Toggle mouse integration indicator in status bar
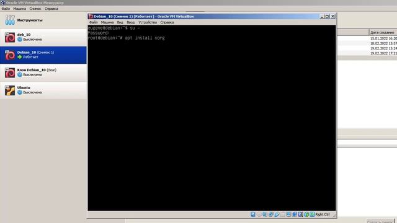 click(306, 214)
